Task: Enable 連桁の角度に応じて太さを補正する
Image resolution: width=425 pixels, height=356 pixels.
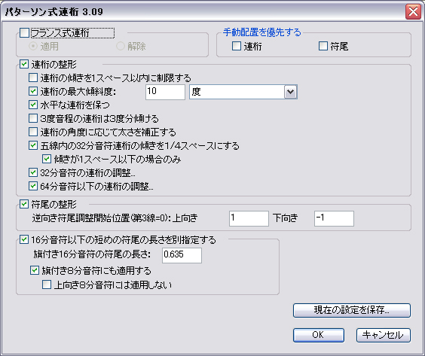Action: (33, 132)
